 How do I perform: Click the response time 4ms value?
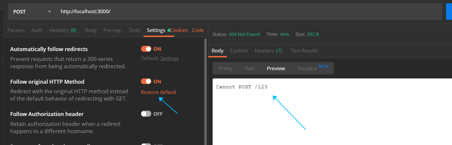(x=285, y=34)
